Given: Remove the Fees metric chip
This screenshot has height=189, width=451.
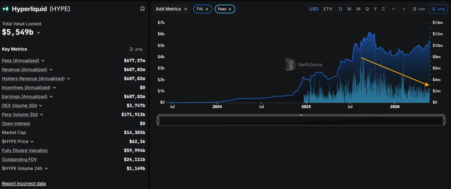Looking at the screenshot, I should [230, 9].
